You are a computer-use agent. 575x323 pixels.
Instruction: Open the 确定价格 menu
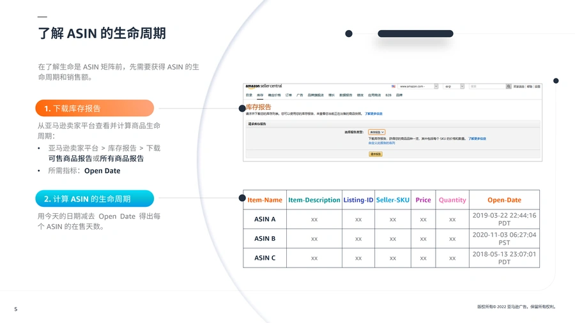(274, 95)
